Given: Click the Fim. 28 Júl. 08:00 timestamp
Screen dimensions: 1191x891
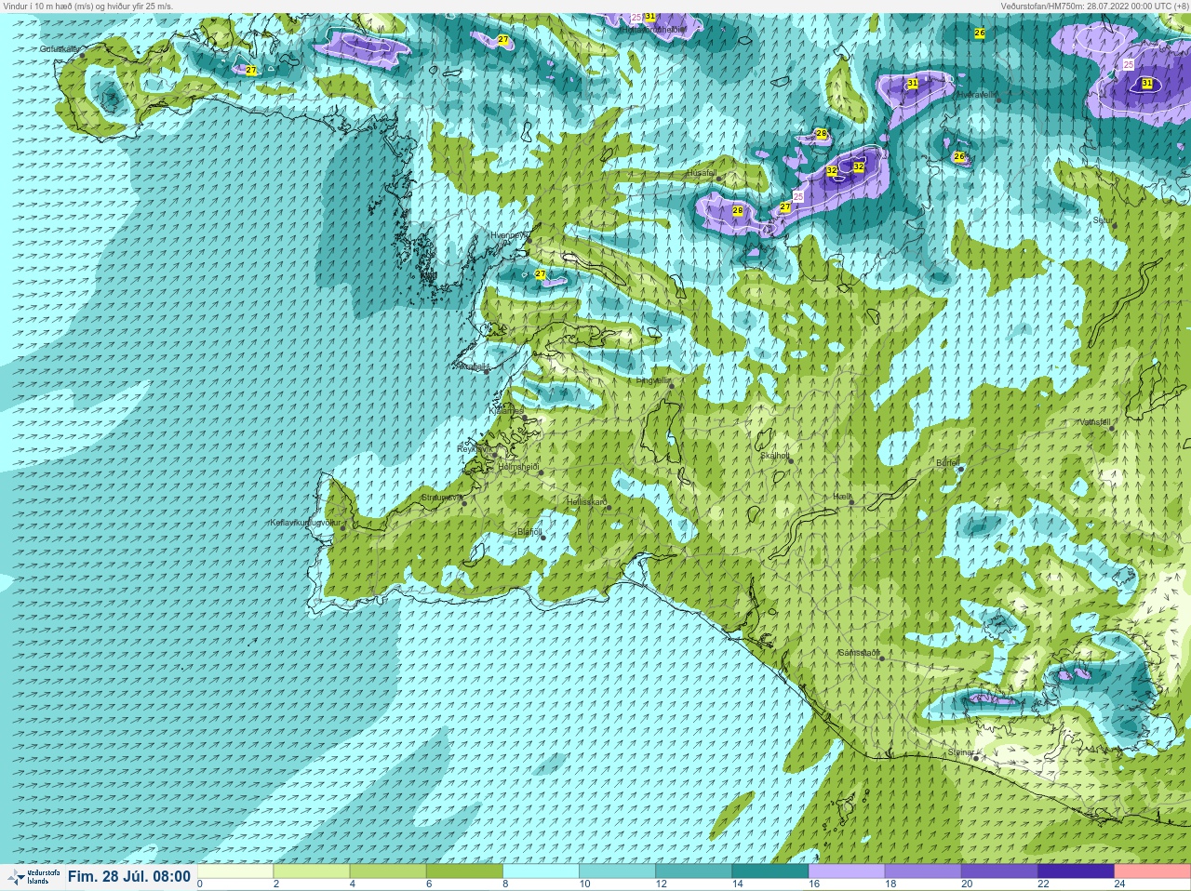Looking at the screenshot, I should coord(128,877).
